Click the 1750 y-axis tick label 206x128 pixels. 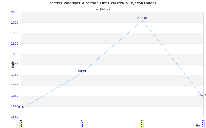point(15,75)
